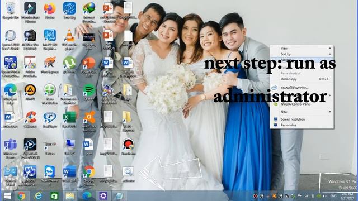The image size is (358, 201).
Task: Select NVIDIA Control Panel in the context menu
Action: [302, 104]
